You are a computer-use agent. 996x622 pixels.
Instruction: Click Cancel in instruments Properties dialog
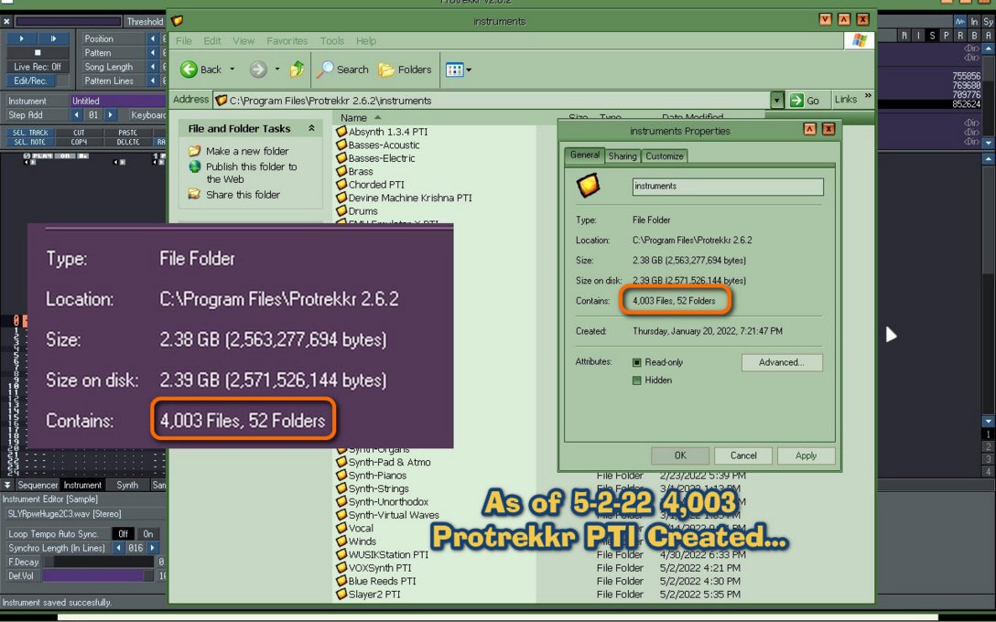pyautogui.click(x=743, y=456)
